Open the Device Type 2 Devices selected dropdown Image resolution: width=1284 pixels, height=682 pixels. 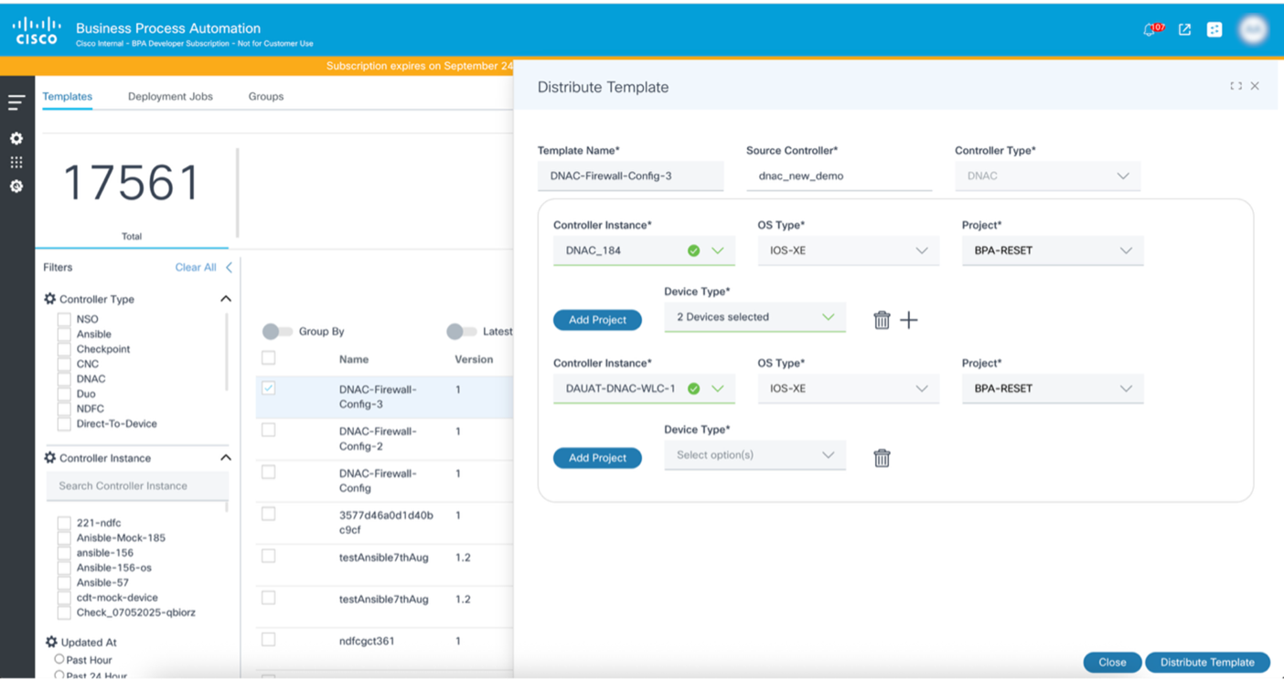click(754, 317)
